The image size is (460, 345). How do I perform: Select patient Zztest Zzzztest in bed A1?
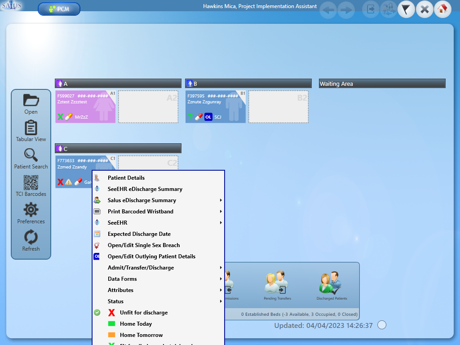pos(85,106)
